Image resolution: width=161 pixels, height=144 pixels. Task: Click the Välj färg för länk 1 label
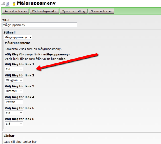[19, 64]
